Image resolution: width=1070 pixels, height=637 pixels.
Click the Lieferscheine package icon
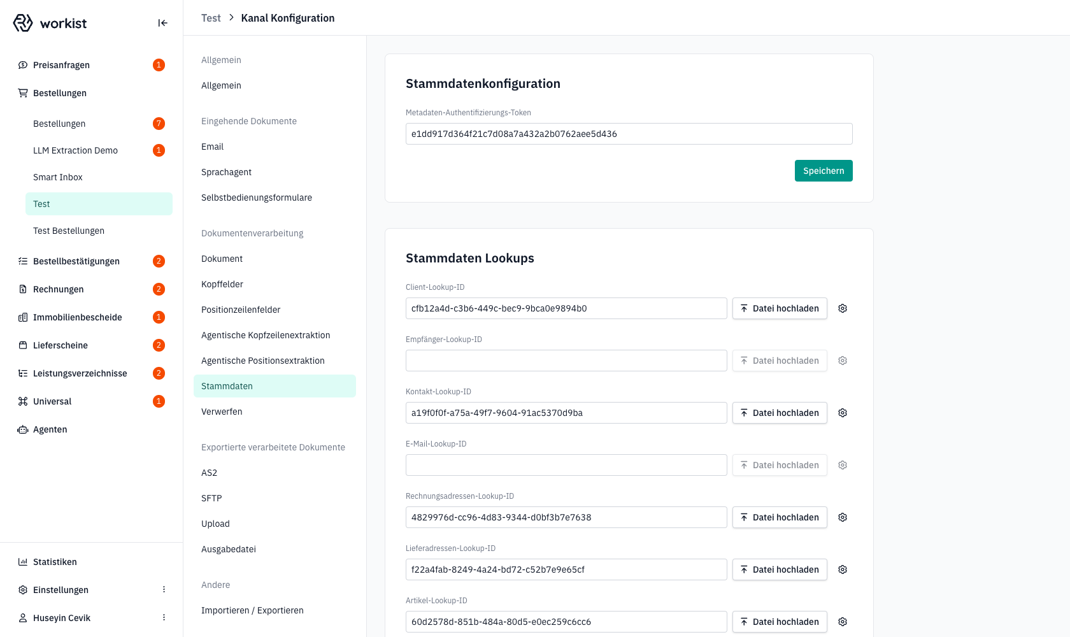(x=23, y=345)
